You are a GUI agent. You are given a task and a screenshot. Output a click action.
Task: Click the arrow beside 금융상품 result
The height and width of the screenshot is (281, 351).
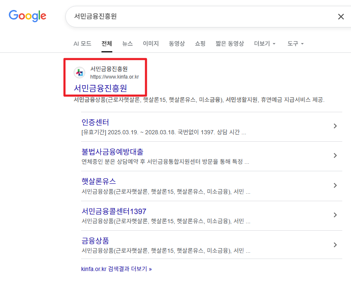[335, 244]
